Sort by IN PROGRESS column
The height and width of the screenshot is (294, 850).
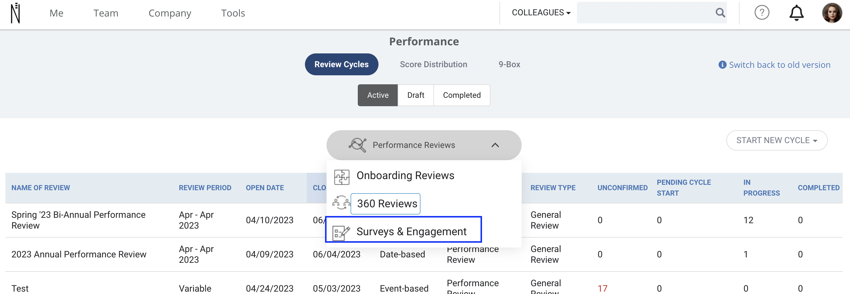[x=761, y=188]
